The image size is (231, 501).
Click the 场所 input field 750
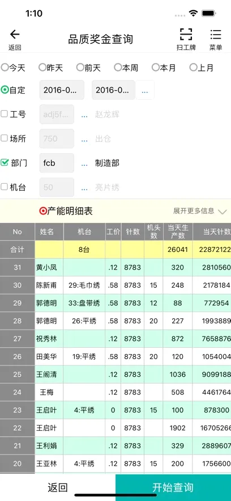[x=57, y=138]
